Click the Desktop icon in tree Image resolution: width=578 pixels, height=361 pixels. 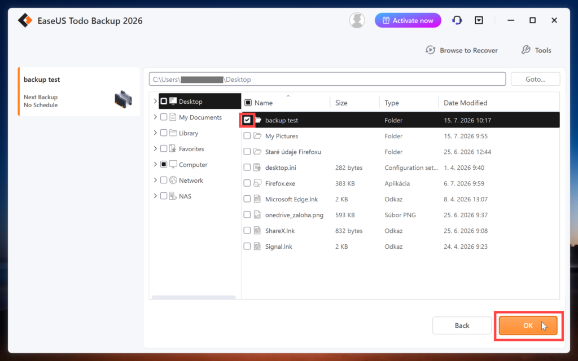click(173, 102)
